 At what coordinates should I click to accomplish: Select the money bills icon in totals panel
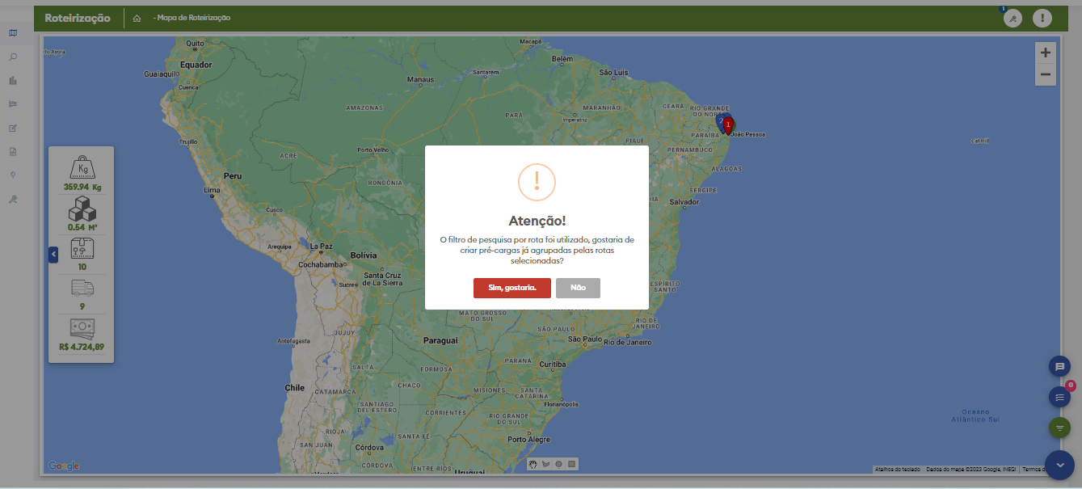(82, 327)
